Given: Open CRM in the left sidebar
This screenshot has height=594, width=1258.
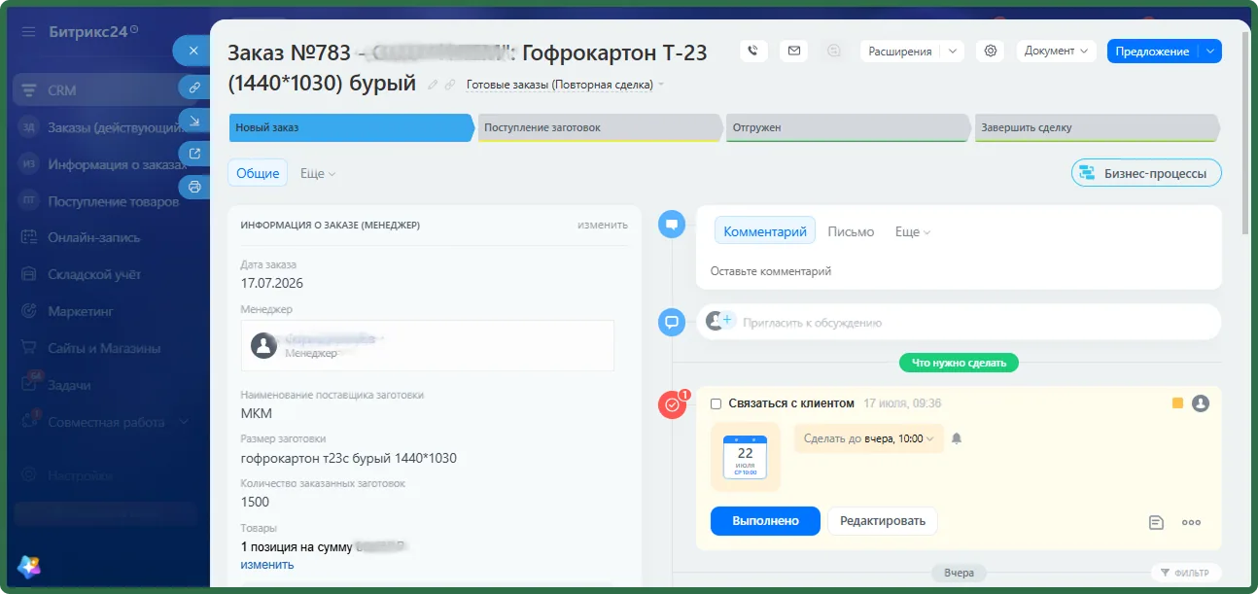Looking at the screenshot, I should pyautogui.click(x=104, y=90).
